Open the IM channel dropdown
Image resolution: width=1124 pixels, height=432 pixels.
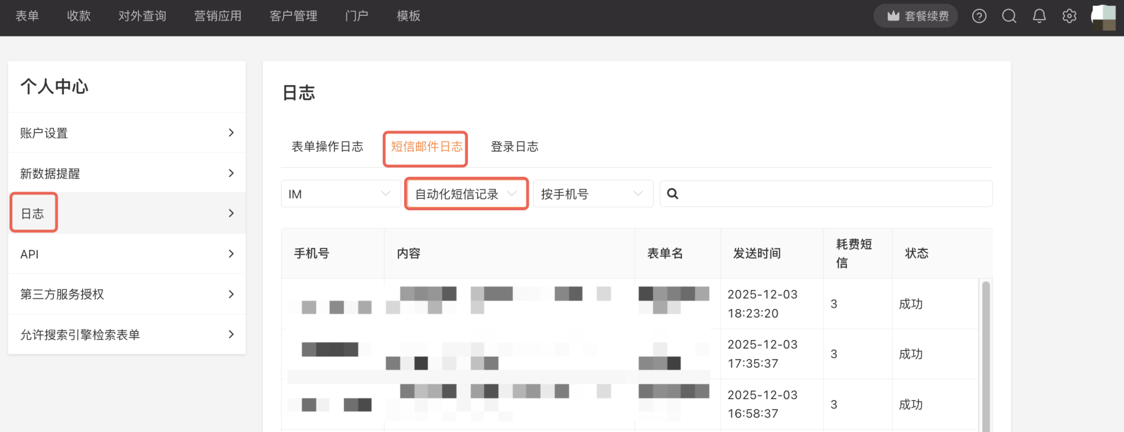pyautogui.click(x=341, y=194)
